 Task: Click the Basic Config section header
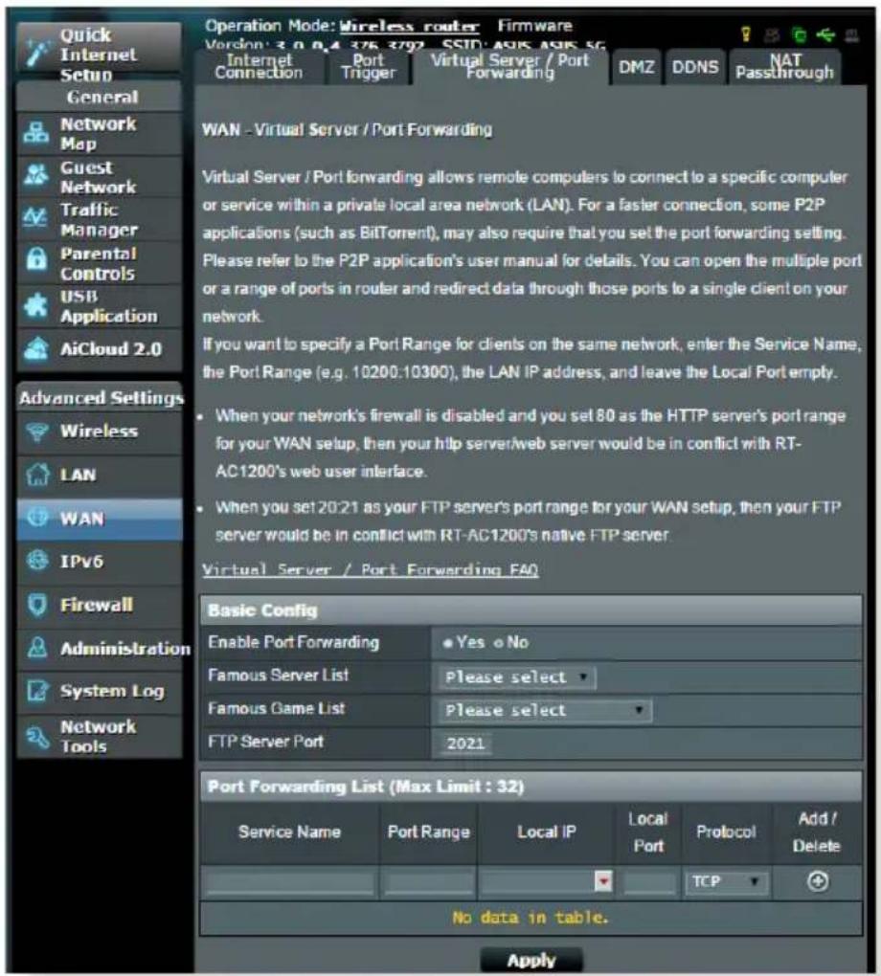tap(531, 610)
